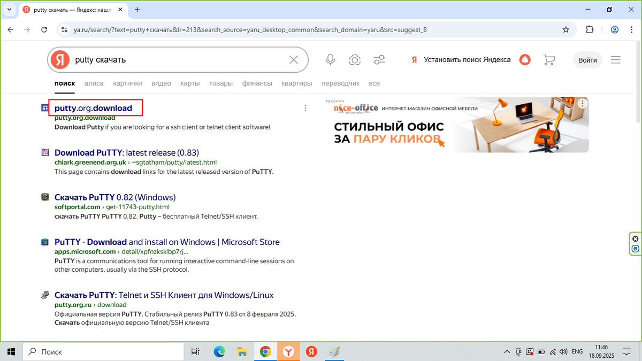This screenshot has width=642, height=361.
Task: Click the ya.ru address bar URL
Action: click(x=250, y=29)
